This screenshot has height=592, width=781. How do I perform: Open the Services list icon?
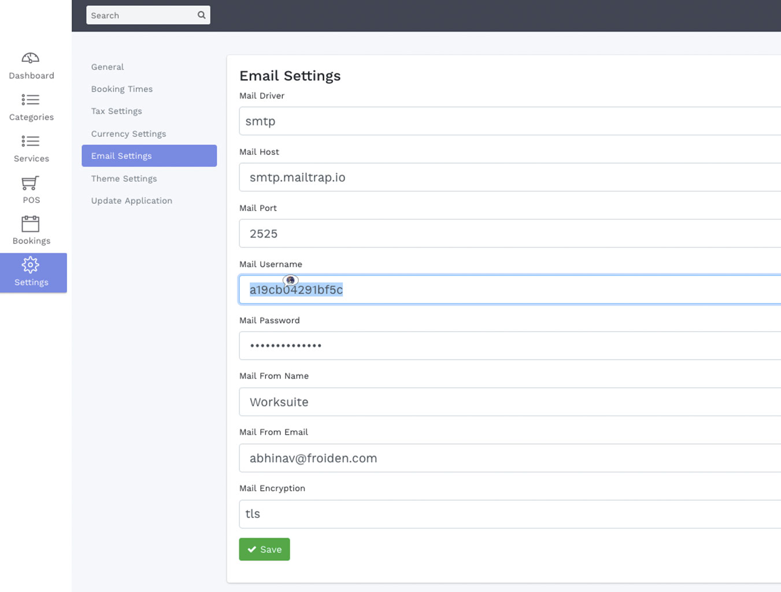click(31, 141)
